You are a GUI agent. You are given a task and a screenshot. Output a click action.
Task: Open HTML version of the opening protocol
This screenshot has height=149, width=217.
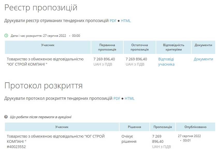(130, 98)
